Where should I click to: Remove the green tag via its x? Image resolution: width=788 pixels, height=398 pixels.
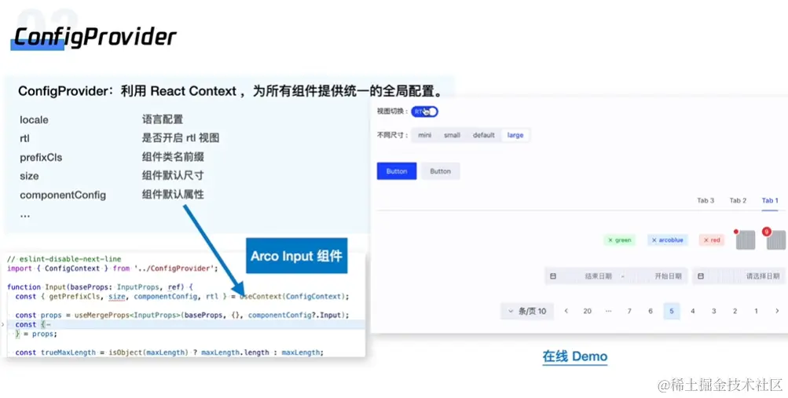(610, 240)
